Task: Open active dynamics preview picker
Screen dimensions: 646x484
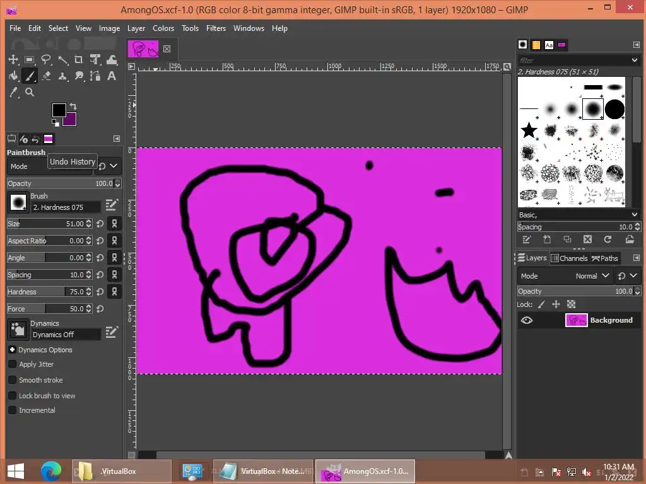Action: [x=18, y=330]
